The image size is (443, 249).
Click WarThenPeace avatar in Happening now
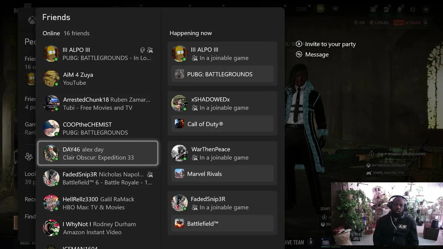click(x=179, y=153)
